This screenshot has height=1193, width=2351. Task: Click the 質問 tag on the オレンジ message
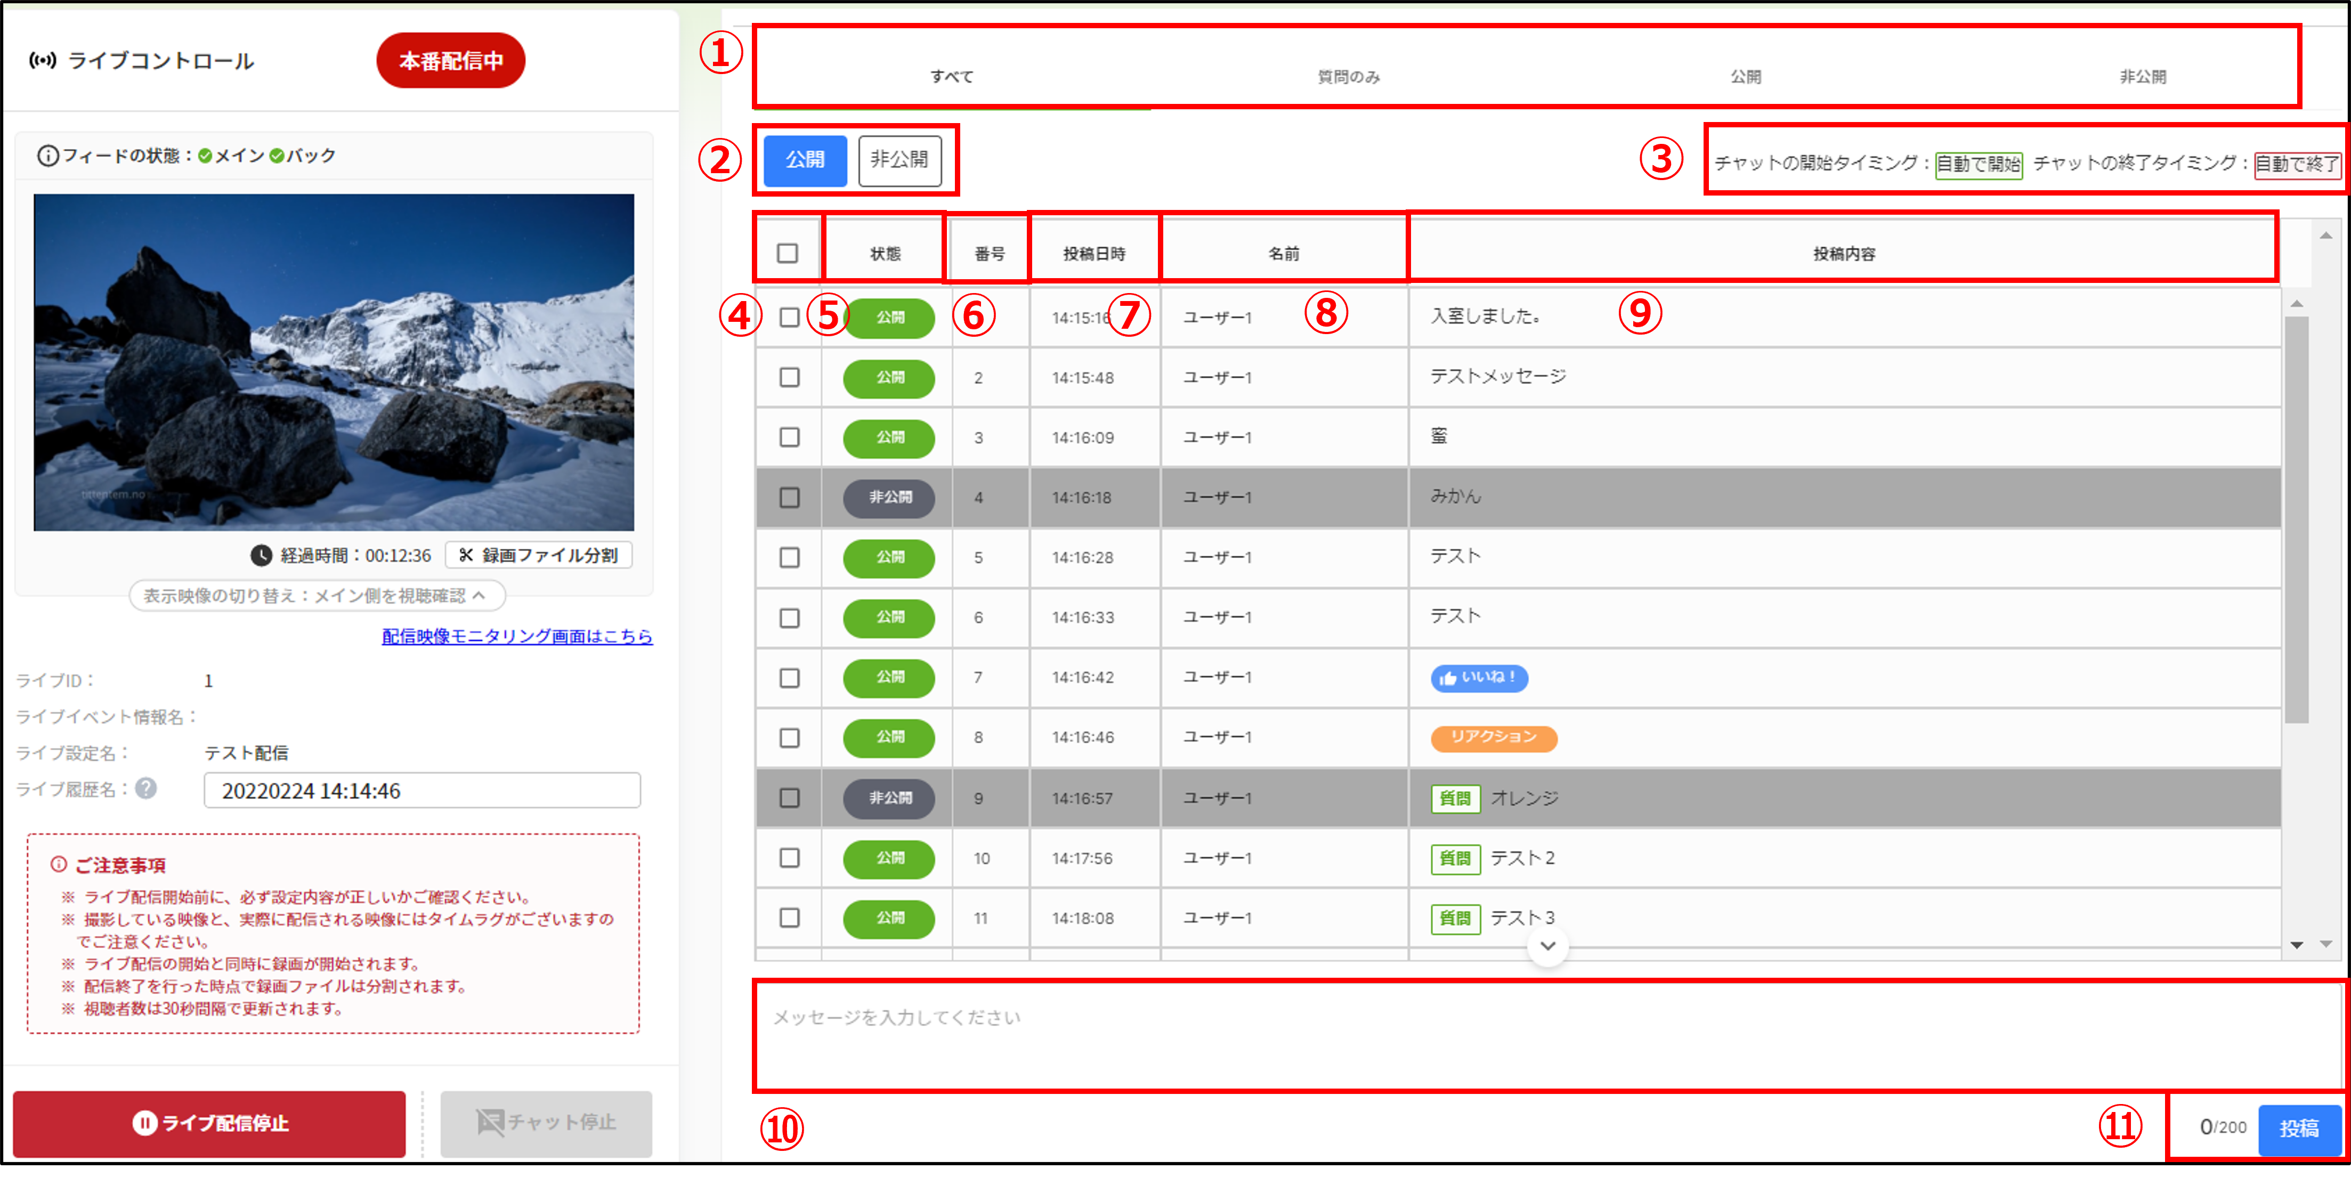coord(1455,799)
